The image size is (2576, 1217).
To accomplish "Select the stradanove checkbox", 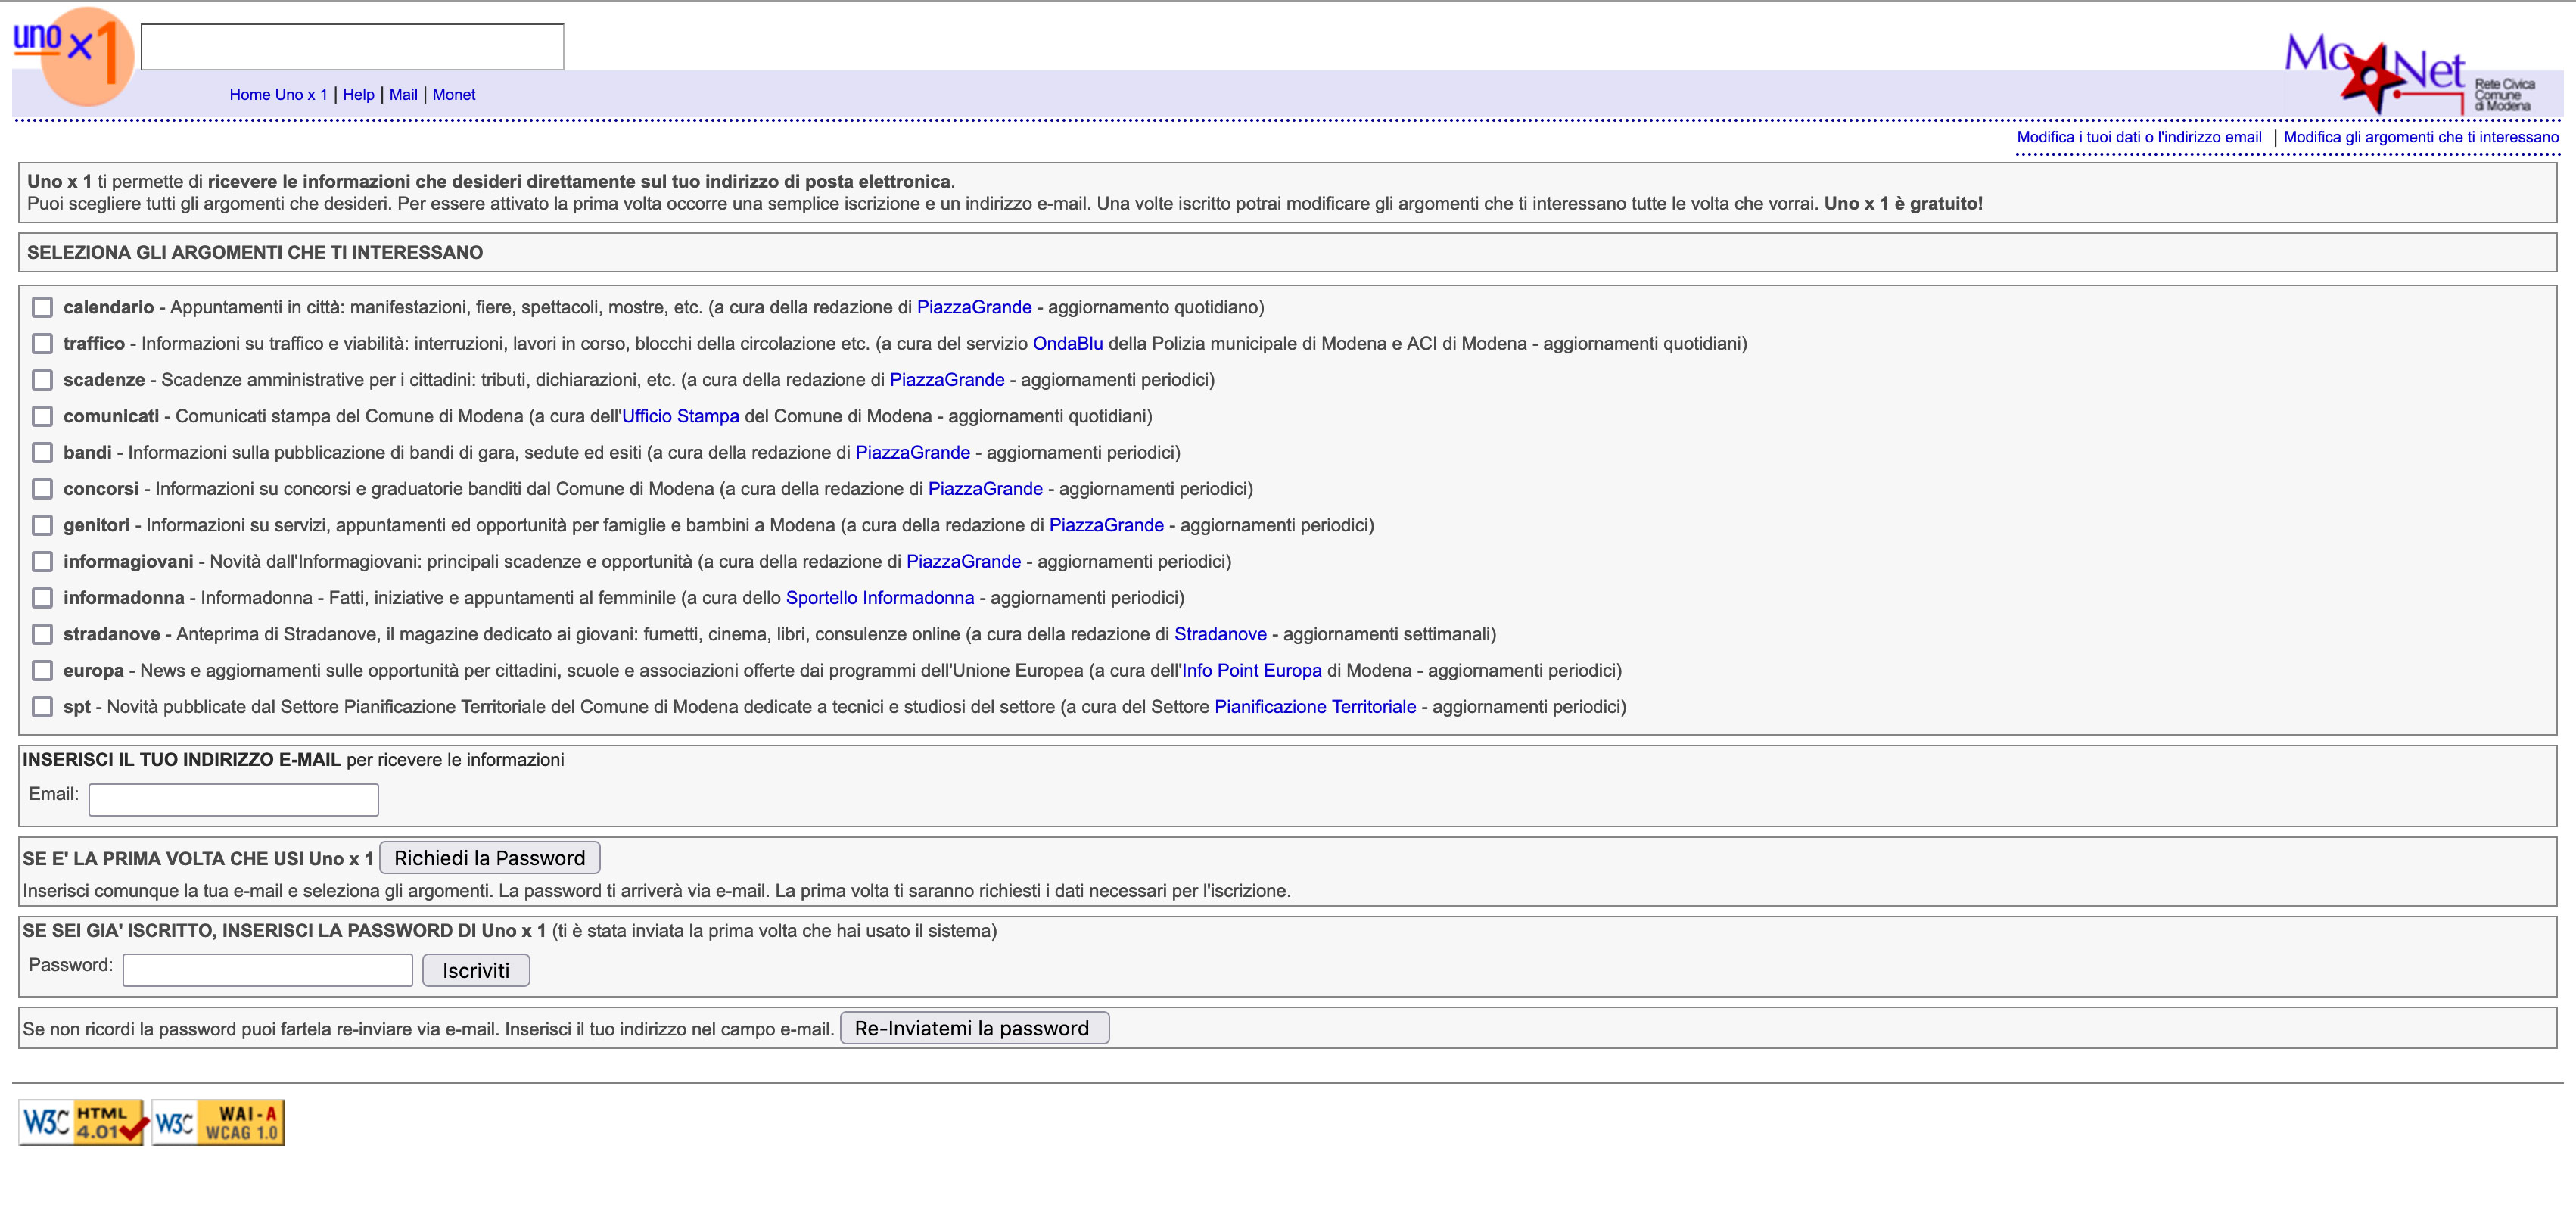I will pyautogui.click(x=42, y=634).
